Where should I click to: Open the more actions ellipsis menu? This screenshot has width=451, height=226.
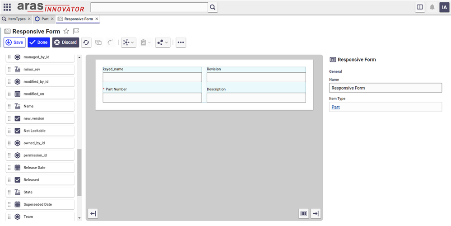(181, 42)
